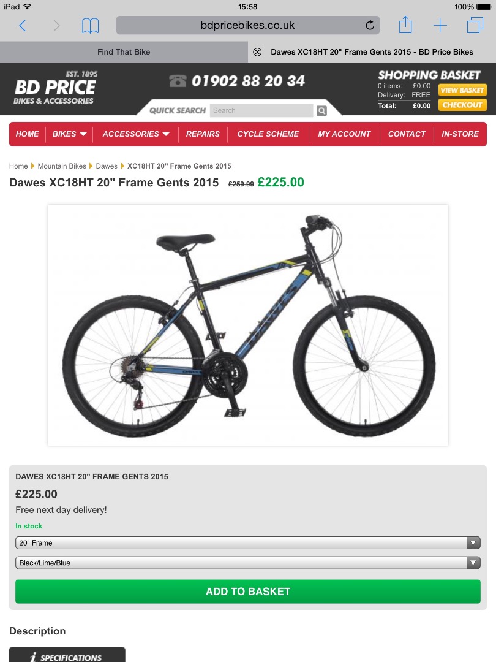Image resolution: width=496 pixels, height=662 pixels.
Task: Open the Cycle Scheme menu item
Action: coord(268,134)
